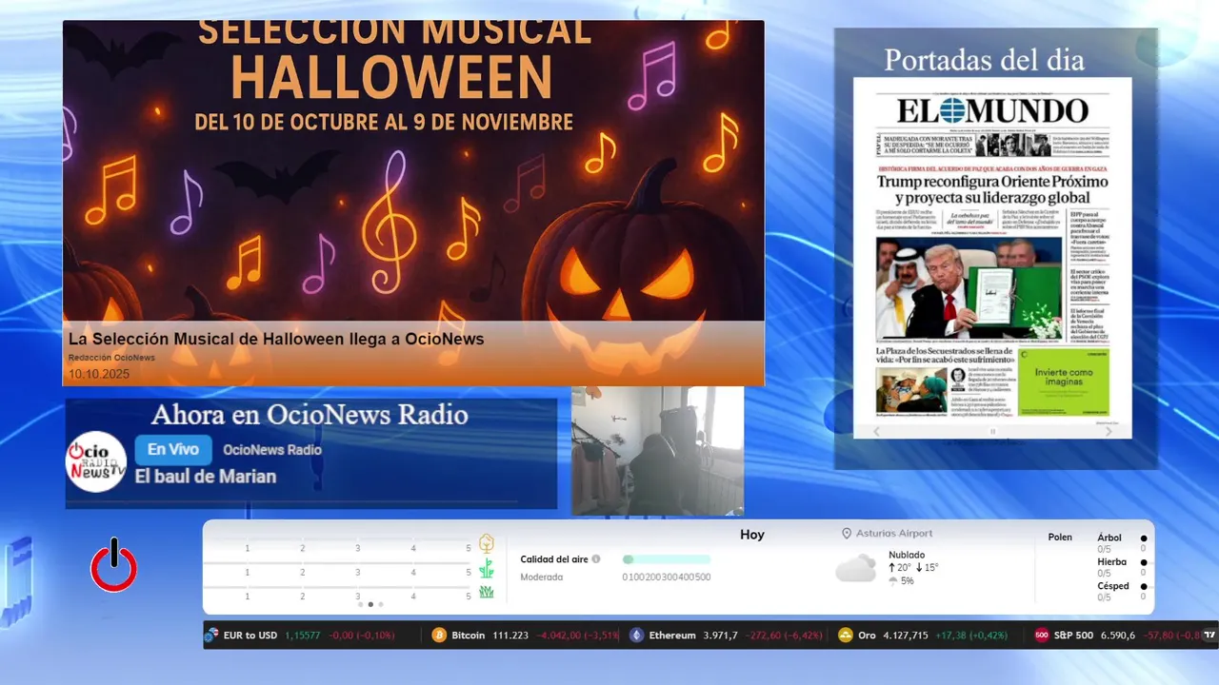
Task: Click the tree pollen icon
Action: click(x=486, y=544)
